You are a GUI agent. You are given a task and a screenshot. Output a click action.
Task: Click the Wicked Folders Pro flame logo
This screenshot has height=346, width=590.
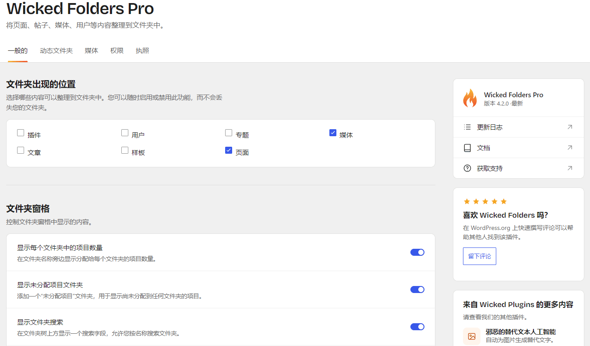pyautogui.click(x=470, y=98)
